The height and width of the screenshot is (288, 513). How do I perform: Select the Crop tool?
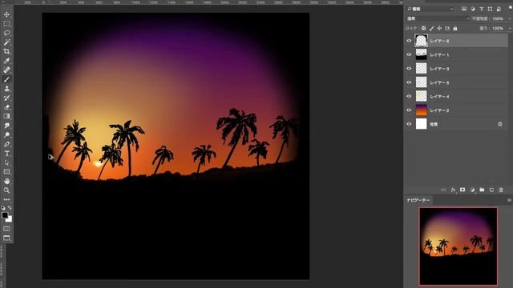[x=6, y=51]
